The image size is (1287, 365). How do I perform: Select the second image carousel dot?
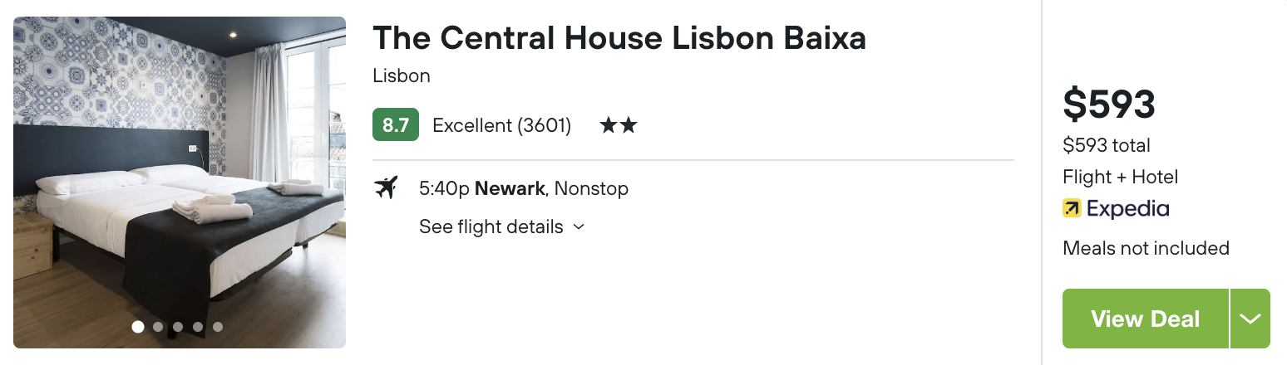tap(158, 327)
